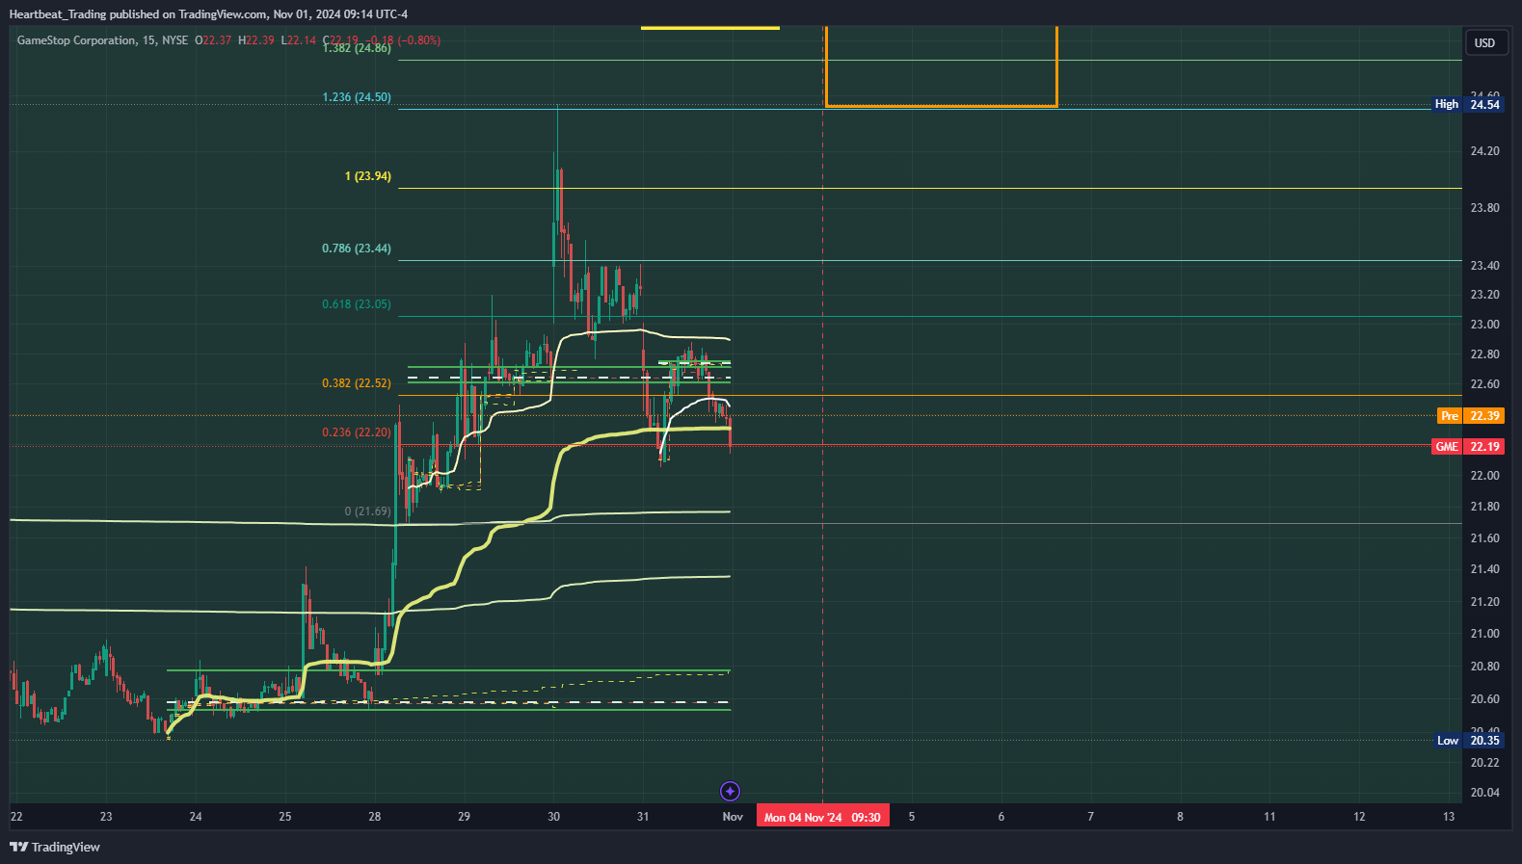Image resolution: width=1522 pixels, height=864 pixels.
Task: Click the High 24.54 price label
Action: pyautogui.click(x=1466, y=104)
